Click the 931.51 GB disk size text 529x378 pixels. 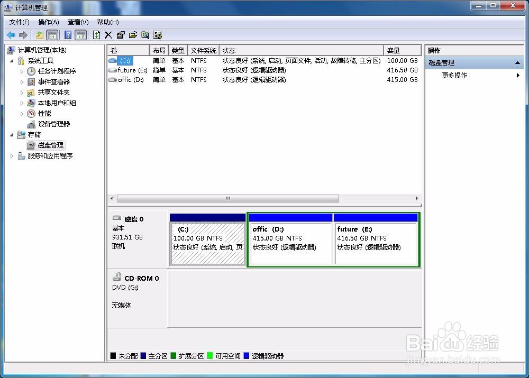[x=127, y=237]
